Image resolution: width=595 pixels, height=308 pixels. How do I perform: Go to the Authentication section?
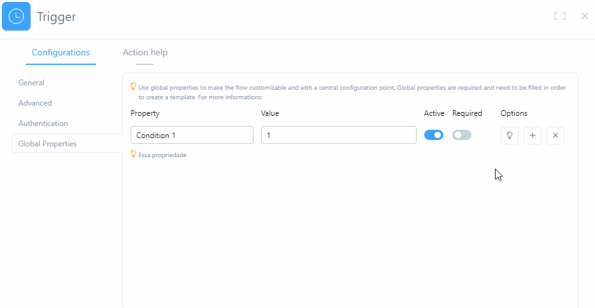(43, 123)
